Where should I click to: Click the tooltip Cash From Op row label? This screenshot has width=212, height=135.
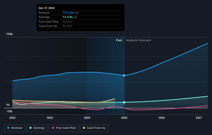coord(48,26)
